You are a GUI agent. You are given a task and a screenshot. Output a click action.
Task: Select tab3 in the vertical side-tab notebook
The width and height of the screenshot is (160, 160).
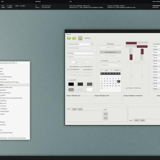coord(106,118)
